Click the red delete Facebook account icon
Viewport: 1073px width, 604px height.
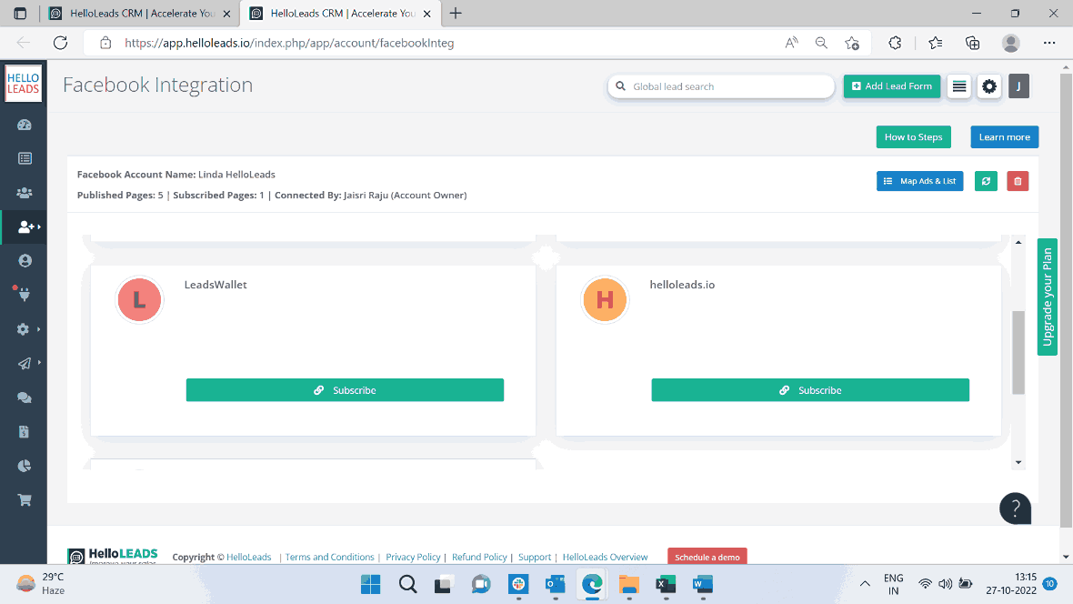point(1018,181)
